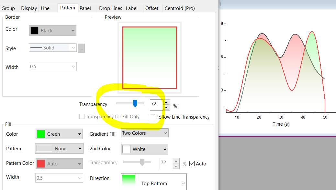Enable Follow Line Transparency checkbox

pos(152,117)
